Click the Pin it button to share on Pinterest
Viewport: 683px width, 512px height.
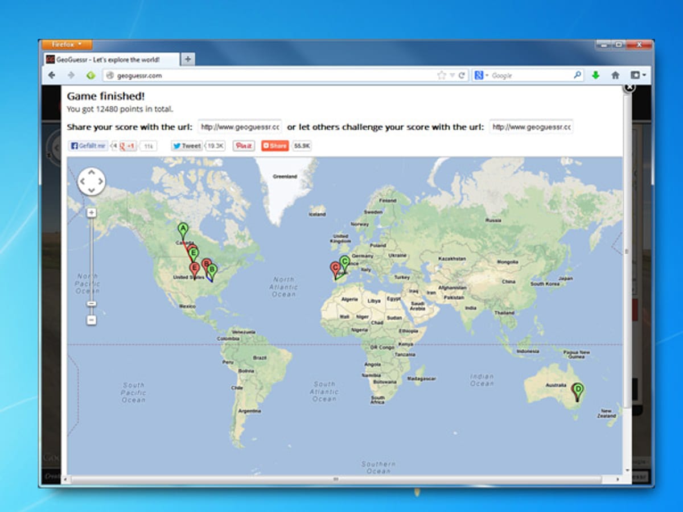pyautogui.click(x=243, y=146)
